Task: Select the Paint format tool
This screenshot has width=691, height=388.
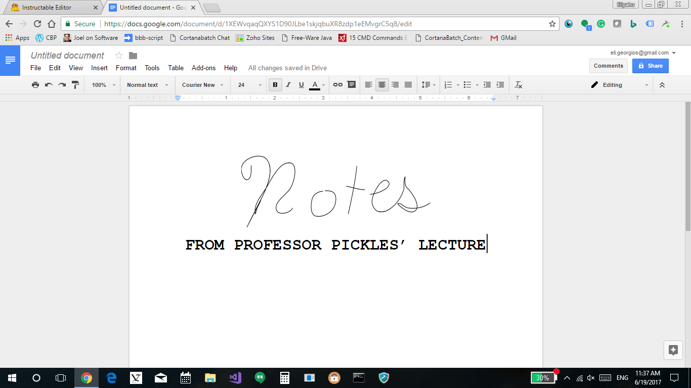Action: [75, 85]
